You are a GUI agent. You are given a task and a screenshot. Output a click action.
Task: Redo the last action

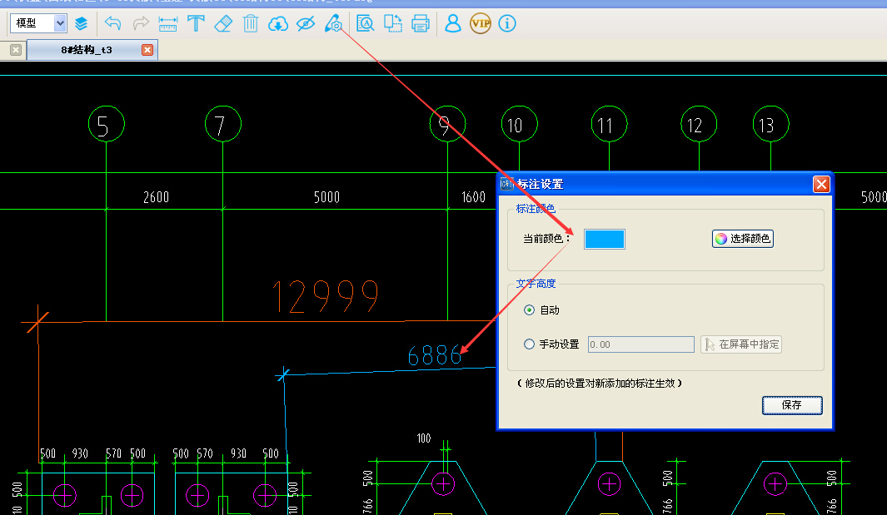141,24
